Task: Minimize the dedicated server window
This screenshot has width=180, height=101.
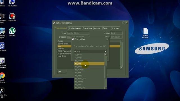Action: (123, 23)
